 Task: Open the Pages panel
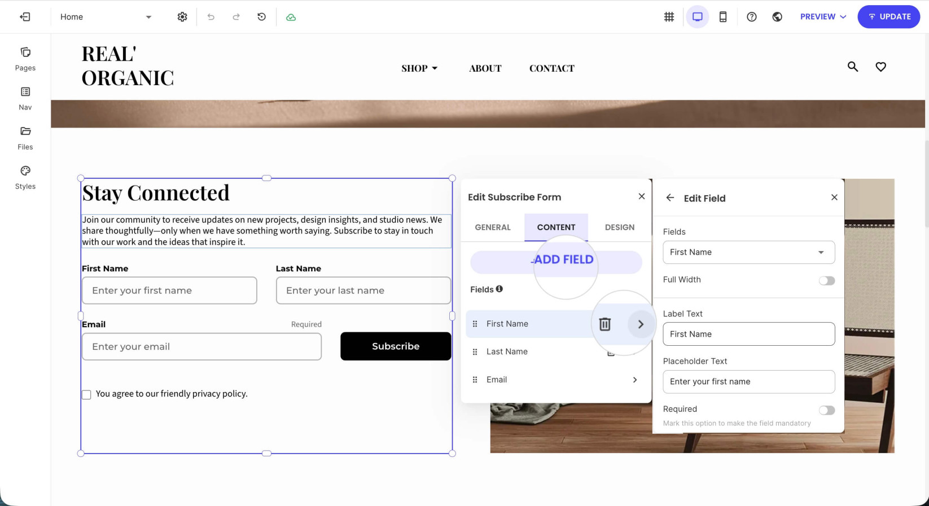tap(25, 59)
